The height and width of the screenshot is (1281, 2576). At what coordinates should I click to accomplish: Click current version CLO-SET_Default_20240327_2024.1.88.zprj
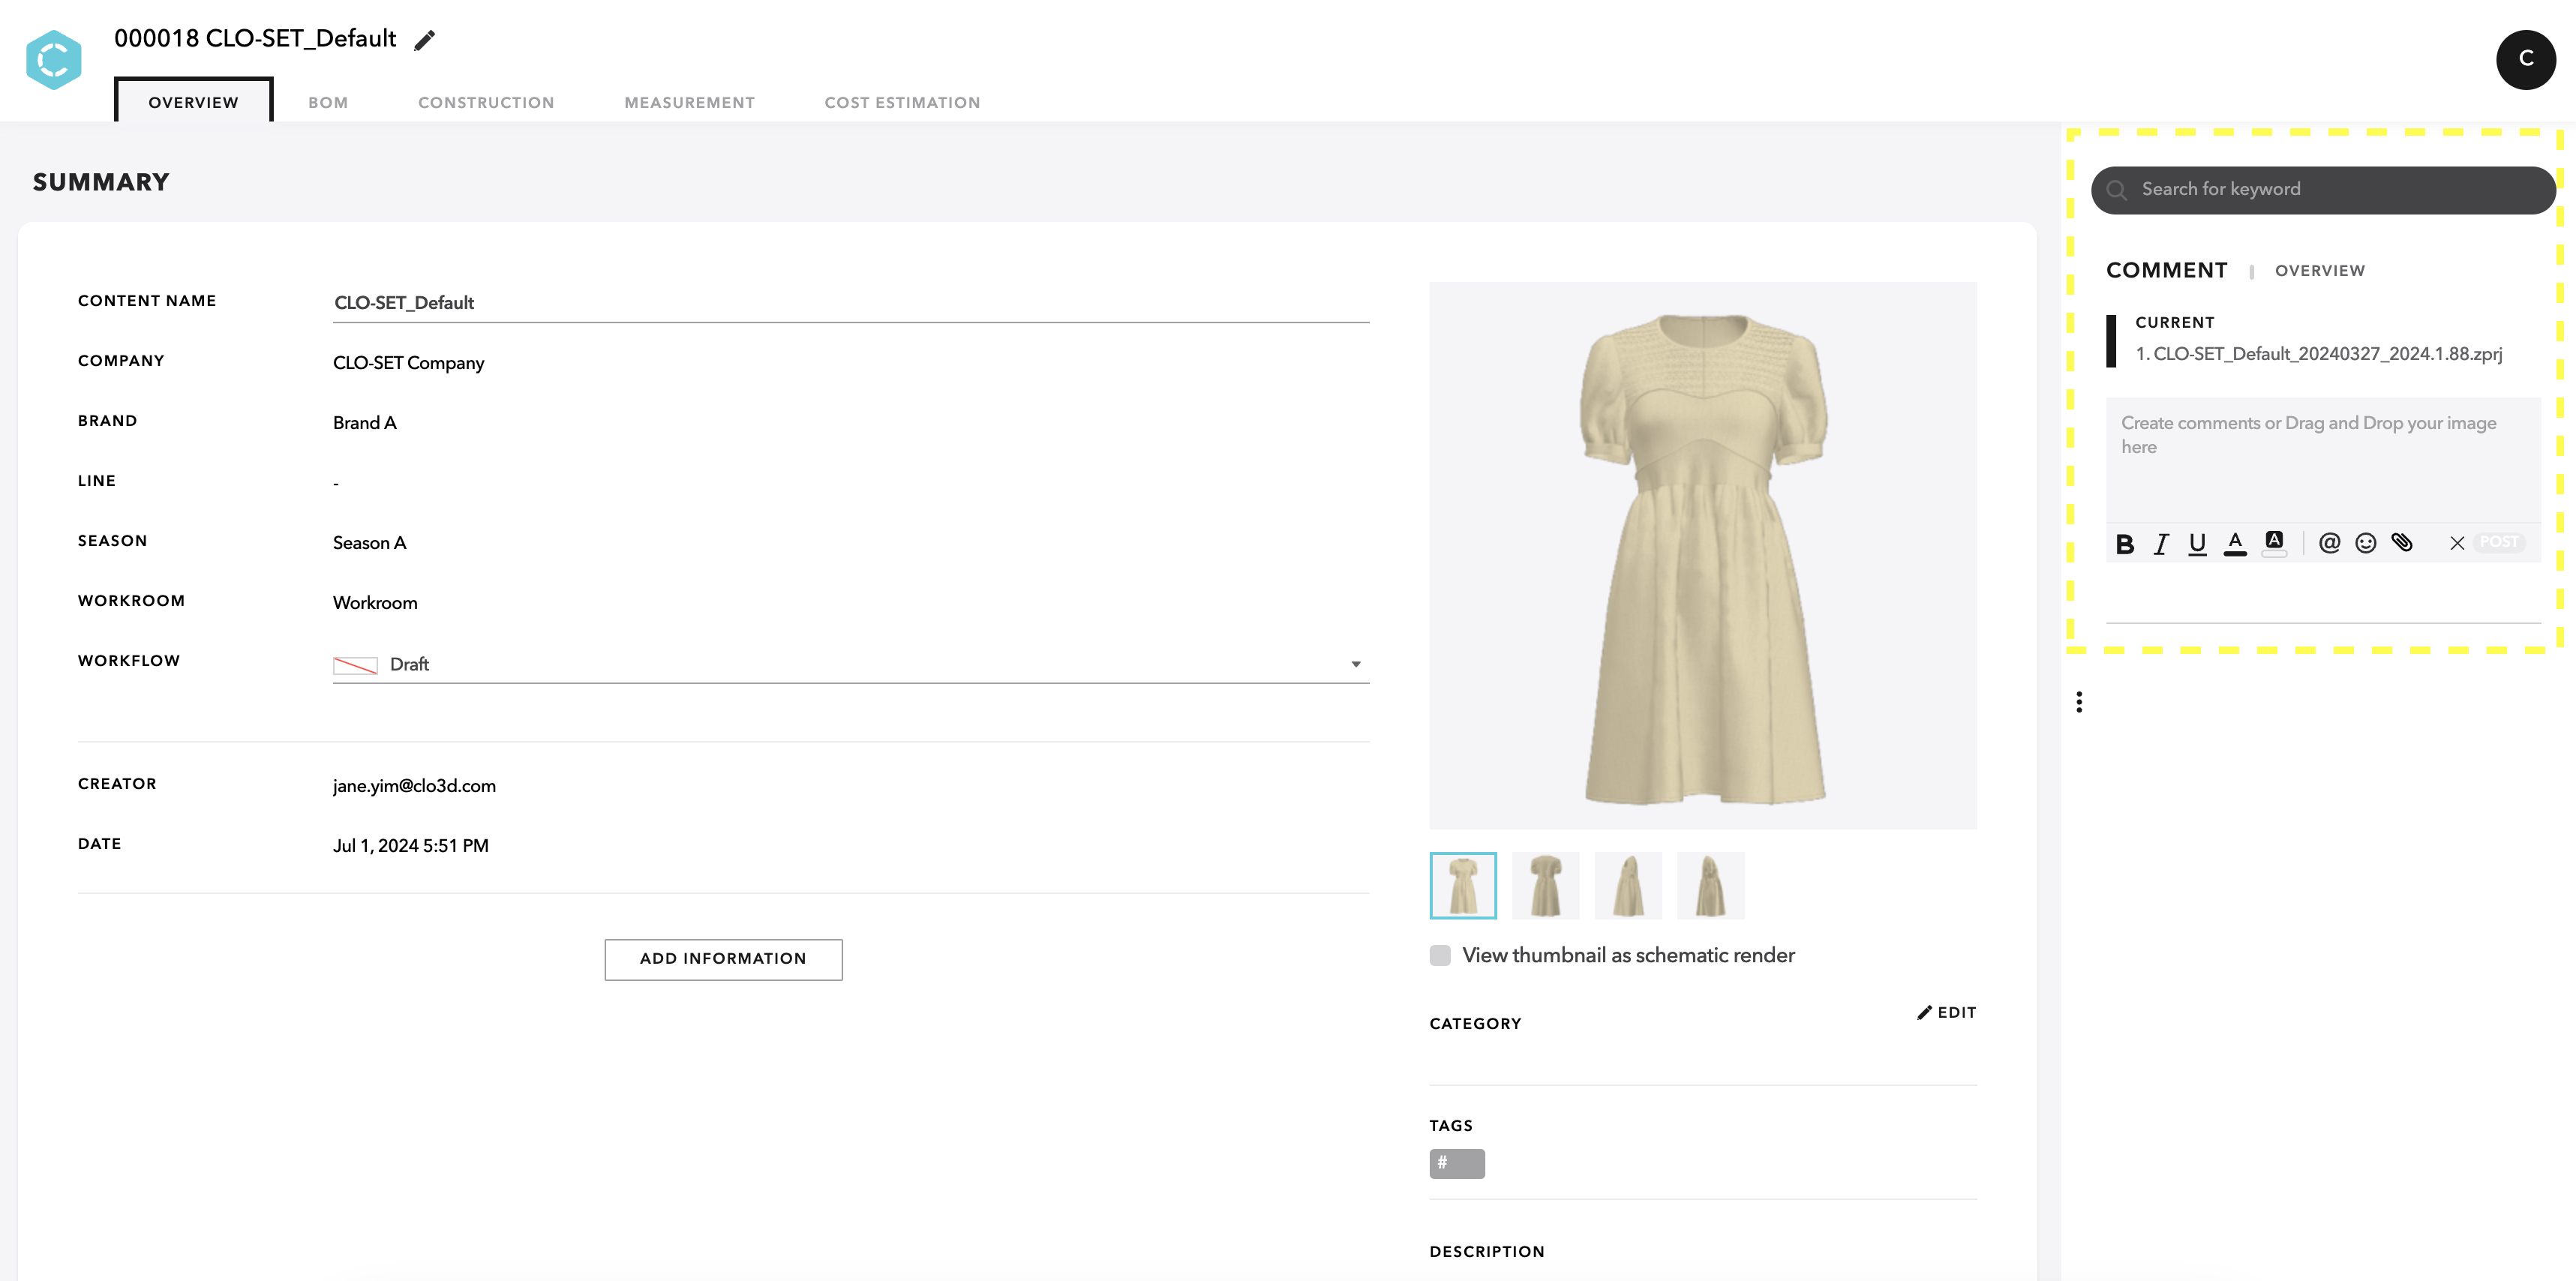point(2318,354)
